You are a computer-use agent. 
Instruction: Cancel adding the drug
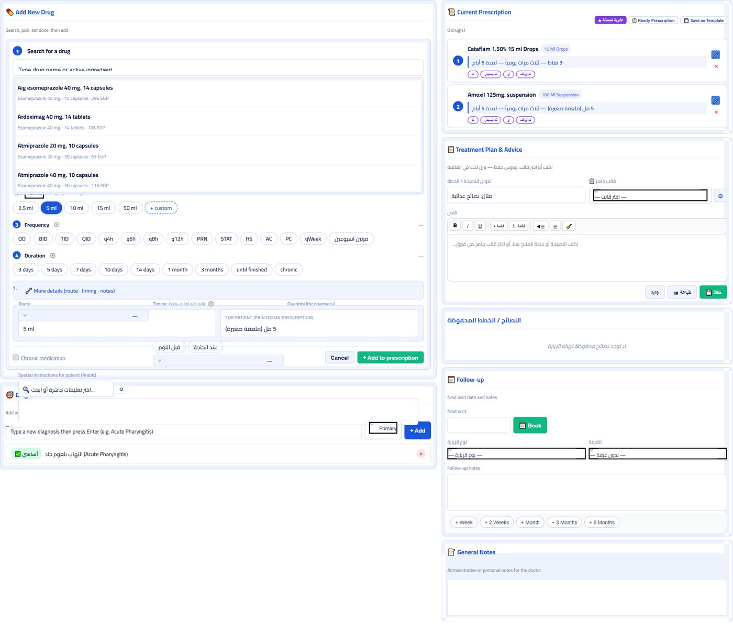[x=339, y=358]
